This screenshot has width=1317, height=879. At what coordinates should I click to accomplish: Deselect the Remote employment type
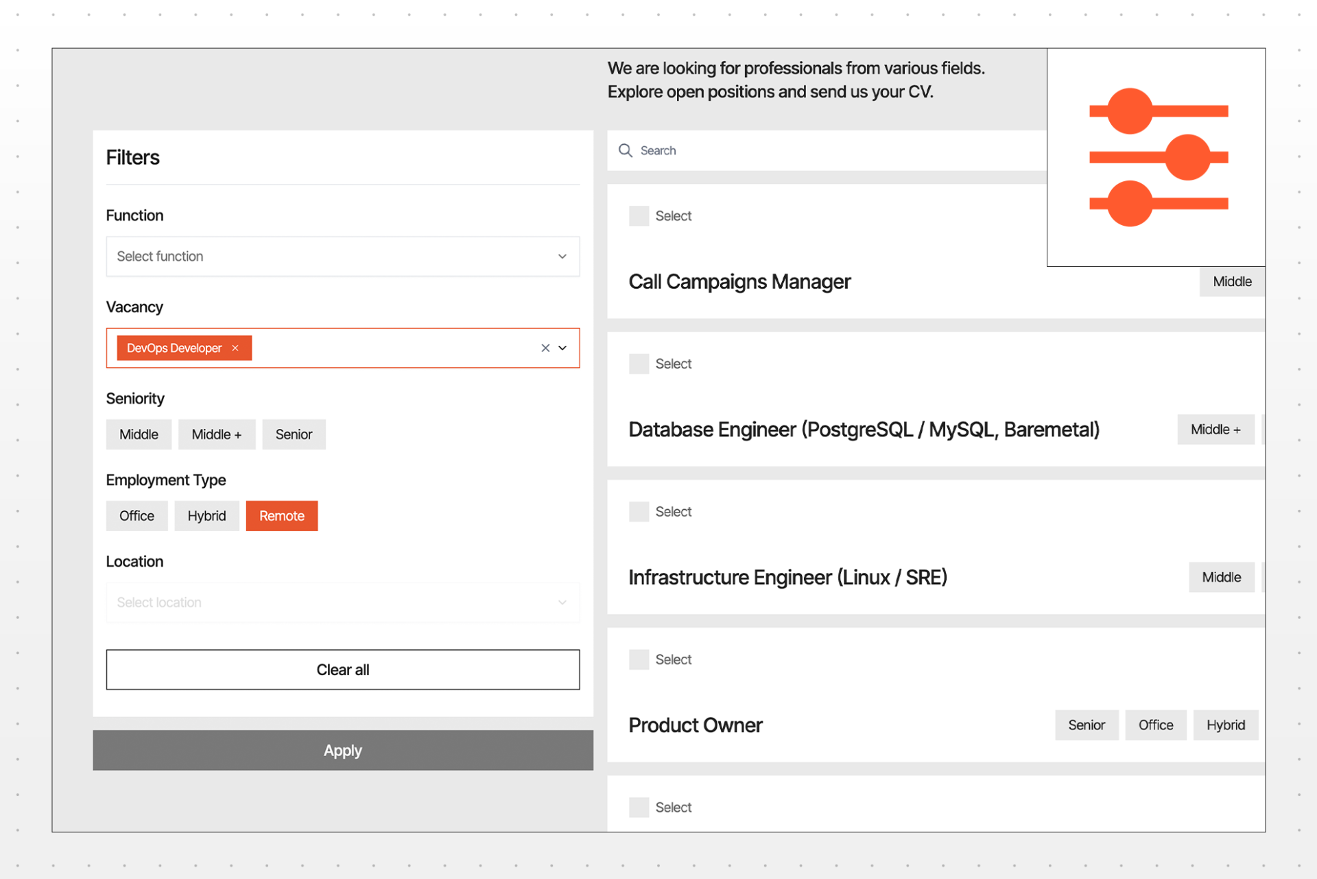[x=282, y=516]
